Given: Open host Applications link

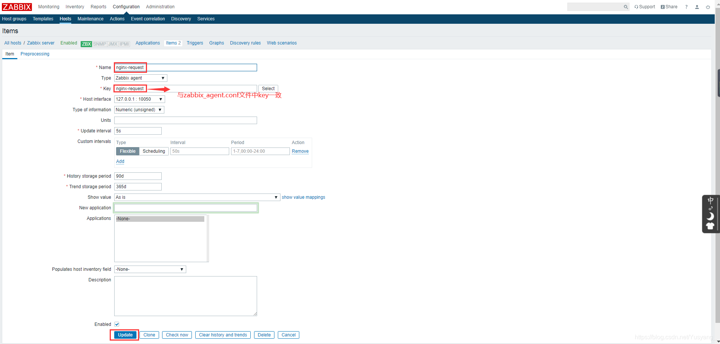Looking at the screenshot, I should click(x=148, y=43).
